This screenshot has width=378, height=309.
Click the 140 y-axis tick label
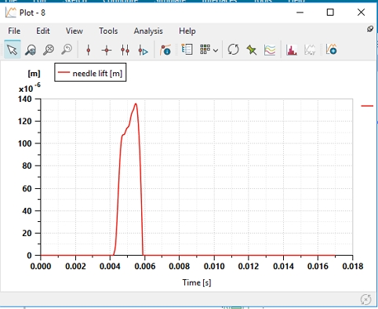pos(24,99)
